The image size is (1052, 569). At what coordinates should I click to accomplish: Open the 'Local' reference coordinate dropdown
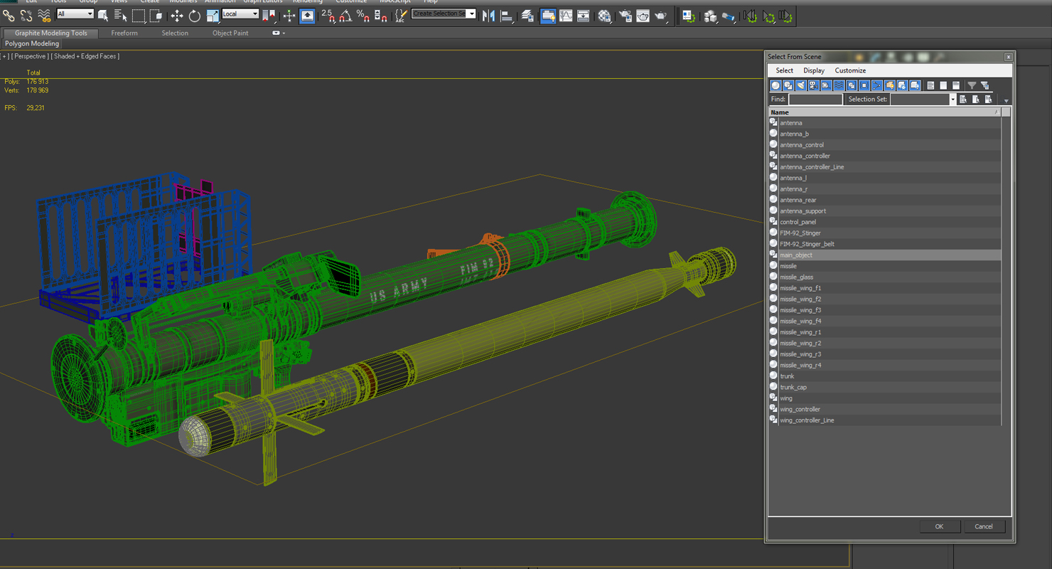(x=240, y=14)
